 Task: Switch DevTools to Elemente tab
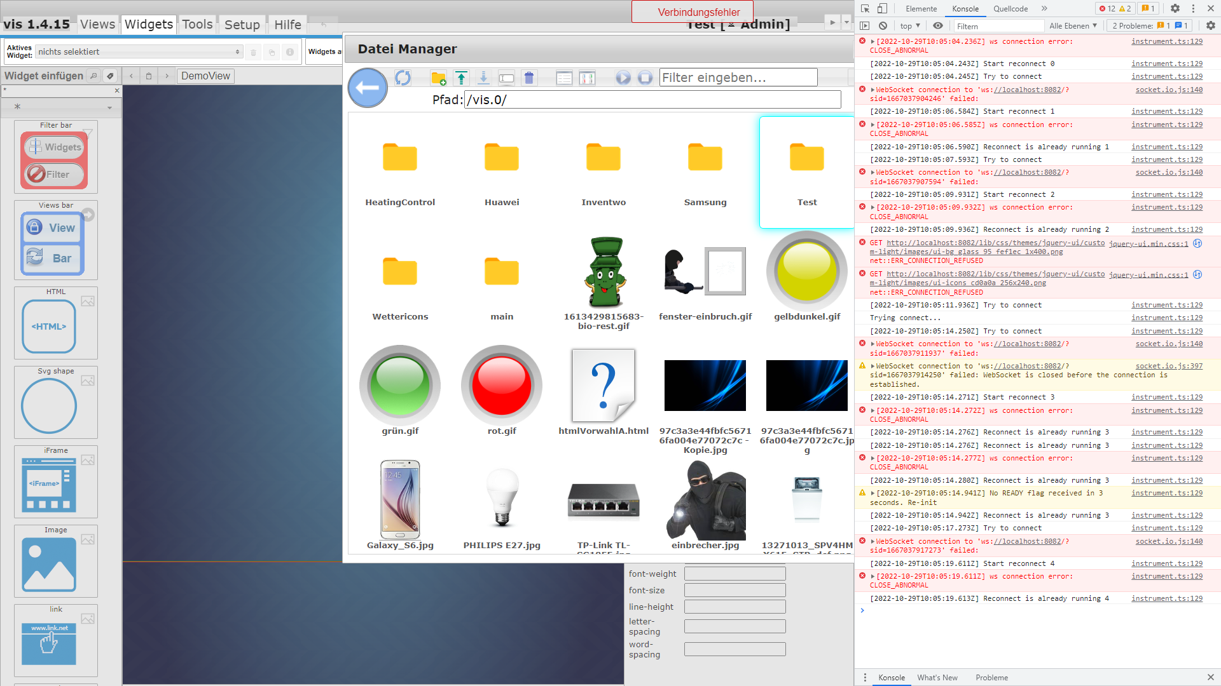click(921, 9)
